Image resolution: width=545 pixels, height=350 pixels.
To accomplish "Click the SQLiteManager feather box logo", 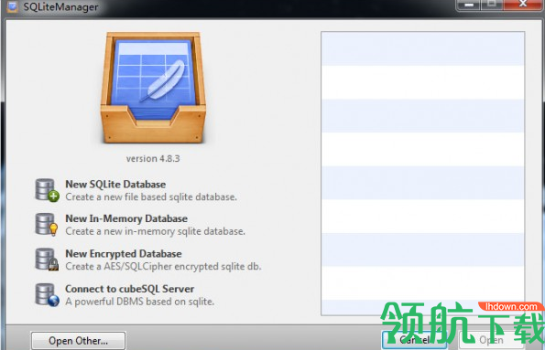I will pos(153,88).
